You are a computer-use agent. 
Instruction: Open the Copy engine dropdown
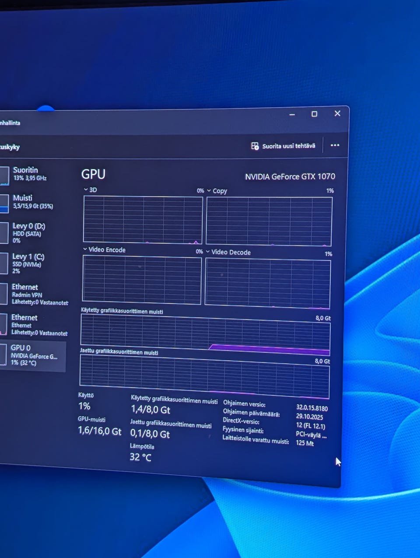(x=209, y=191)
